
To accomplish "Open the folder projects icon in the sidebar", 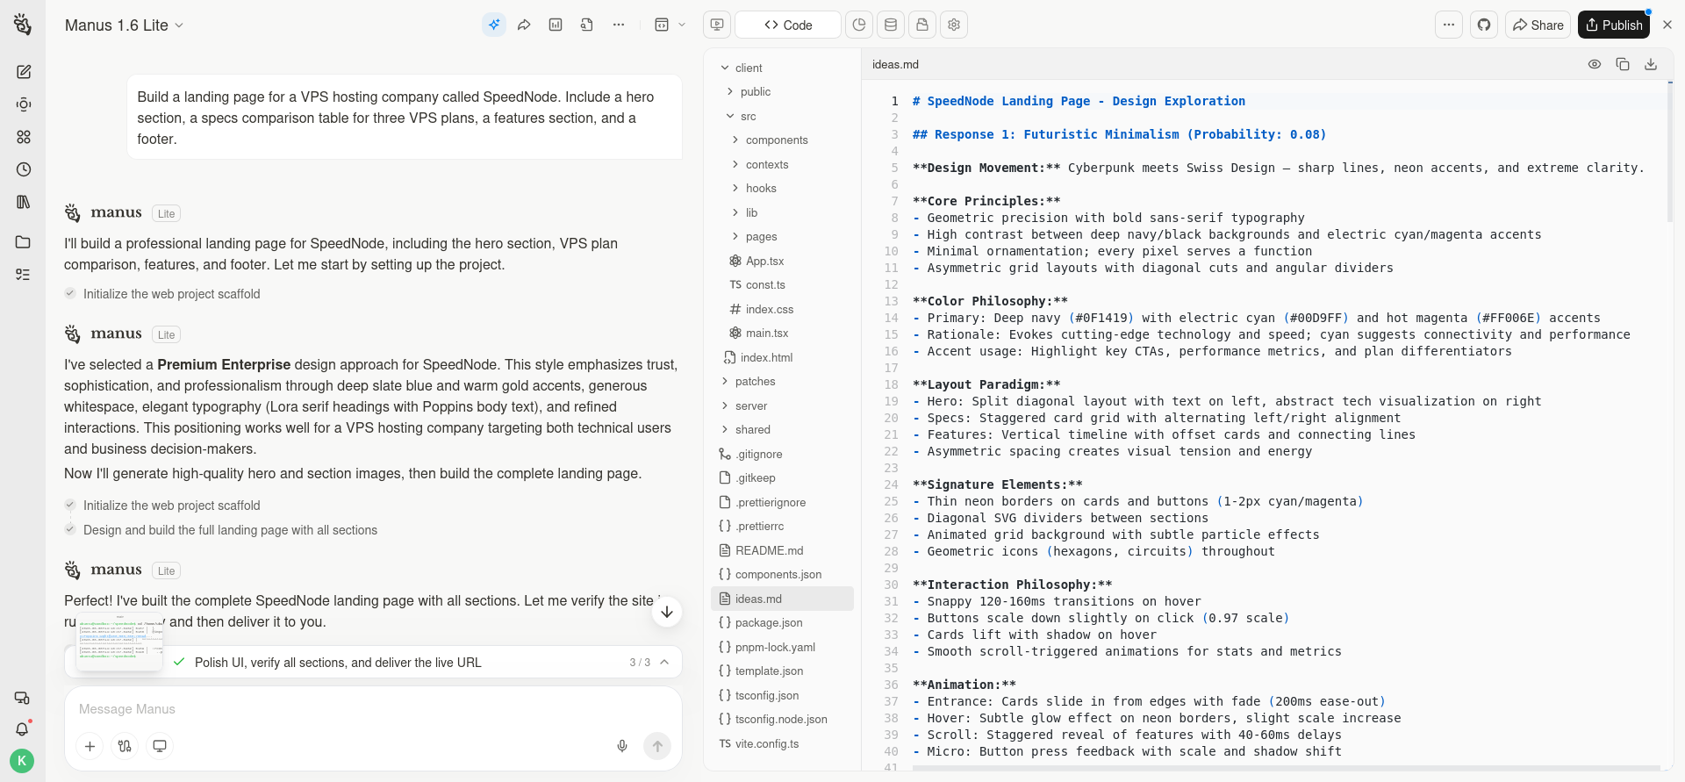I will [x=24, y=242].
